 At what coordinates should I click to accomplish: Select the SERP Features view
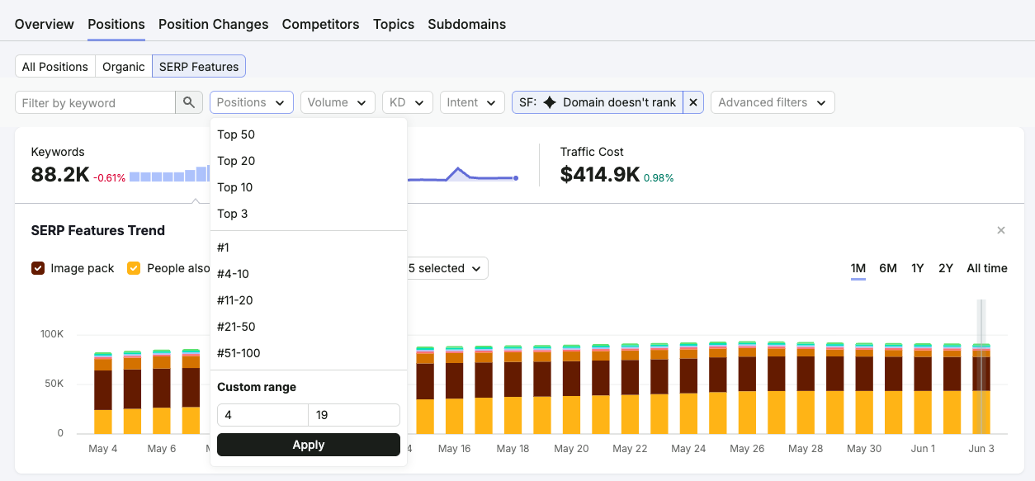point(199,67)
